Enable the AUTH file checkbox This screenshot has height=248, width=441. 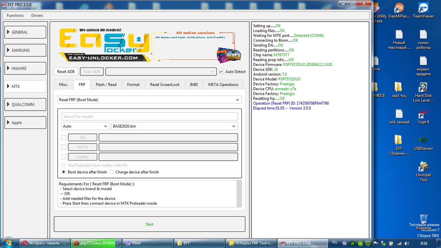(64, 147)
